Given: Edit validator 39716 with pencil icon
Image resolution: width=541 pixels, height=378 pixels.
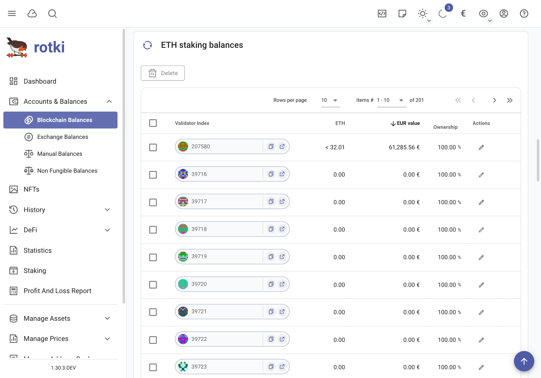Looking at the screenshot, I should pos(482,175).
